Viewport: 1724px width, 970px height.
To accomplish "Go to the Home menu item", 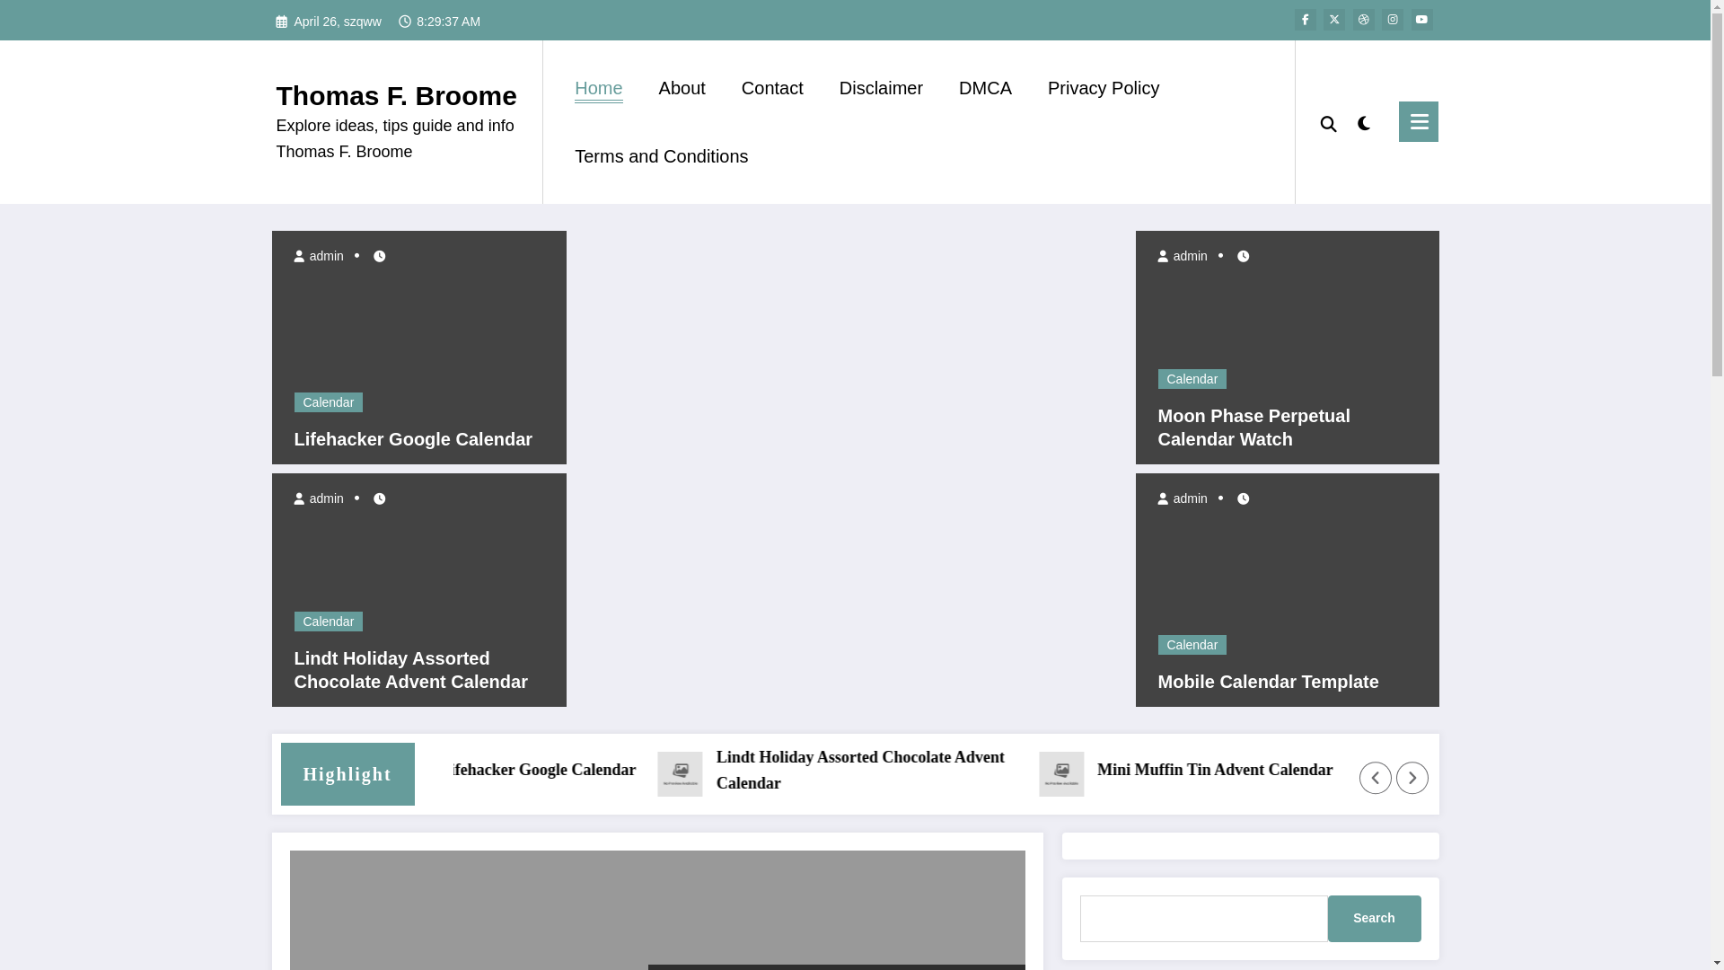I will [598, 88].
